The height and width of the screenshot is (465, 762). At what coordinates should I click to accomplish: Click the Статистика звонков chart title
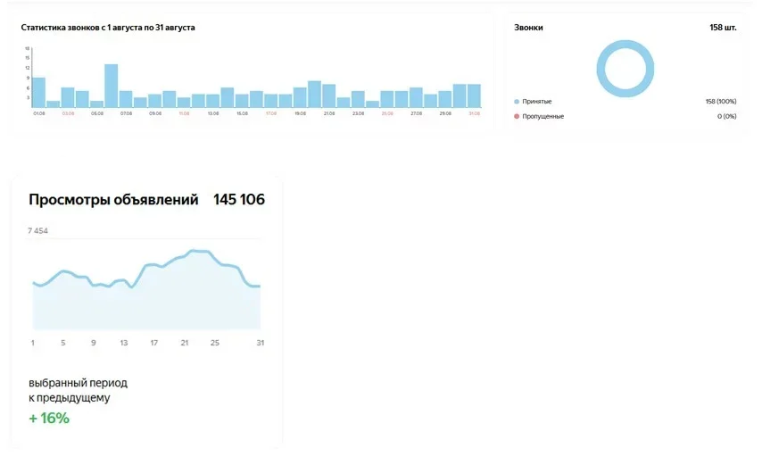pyautogui.click(x=108, y=28)
